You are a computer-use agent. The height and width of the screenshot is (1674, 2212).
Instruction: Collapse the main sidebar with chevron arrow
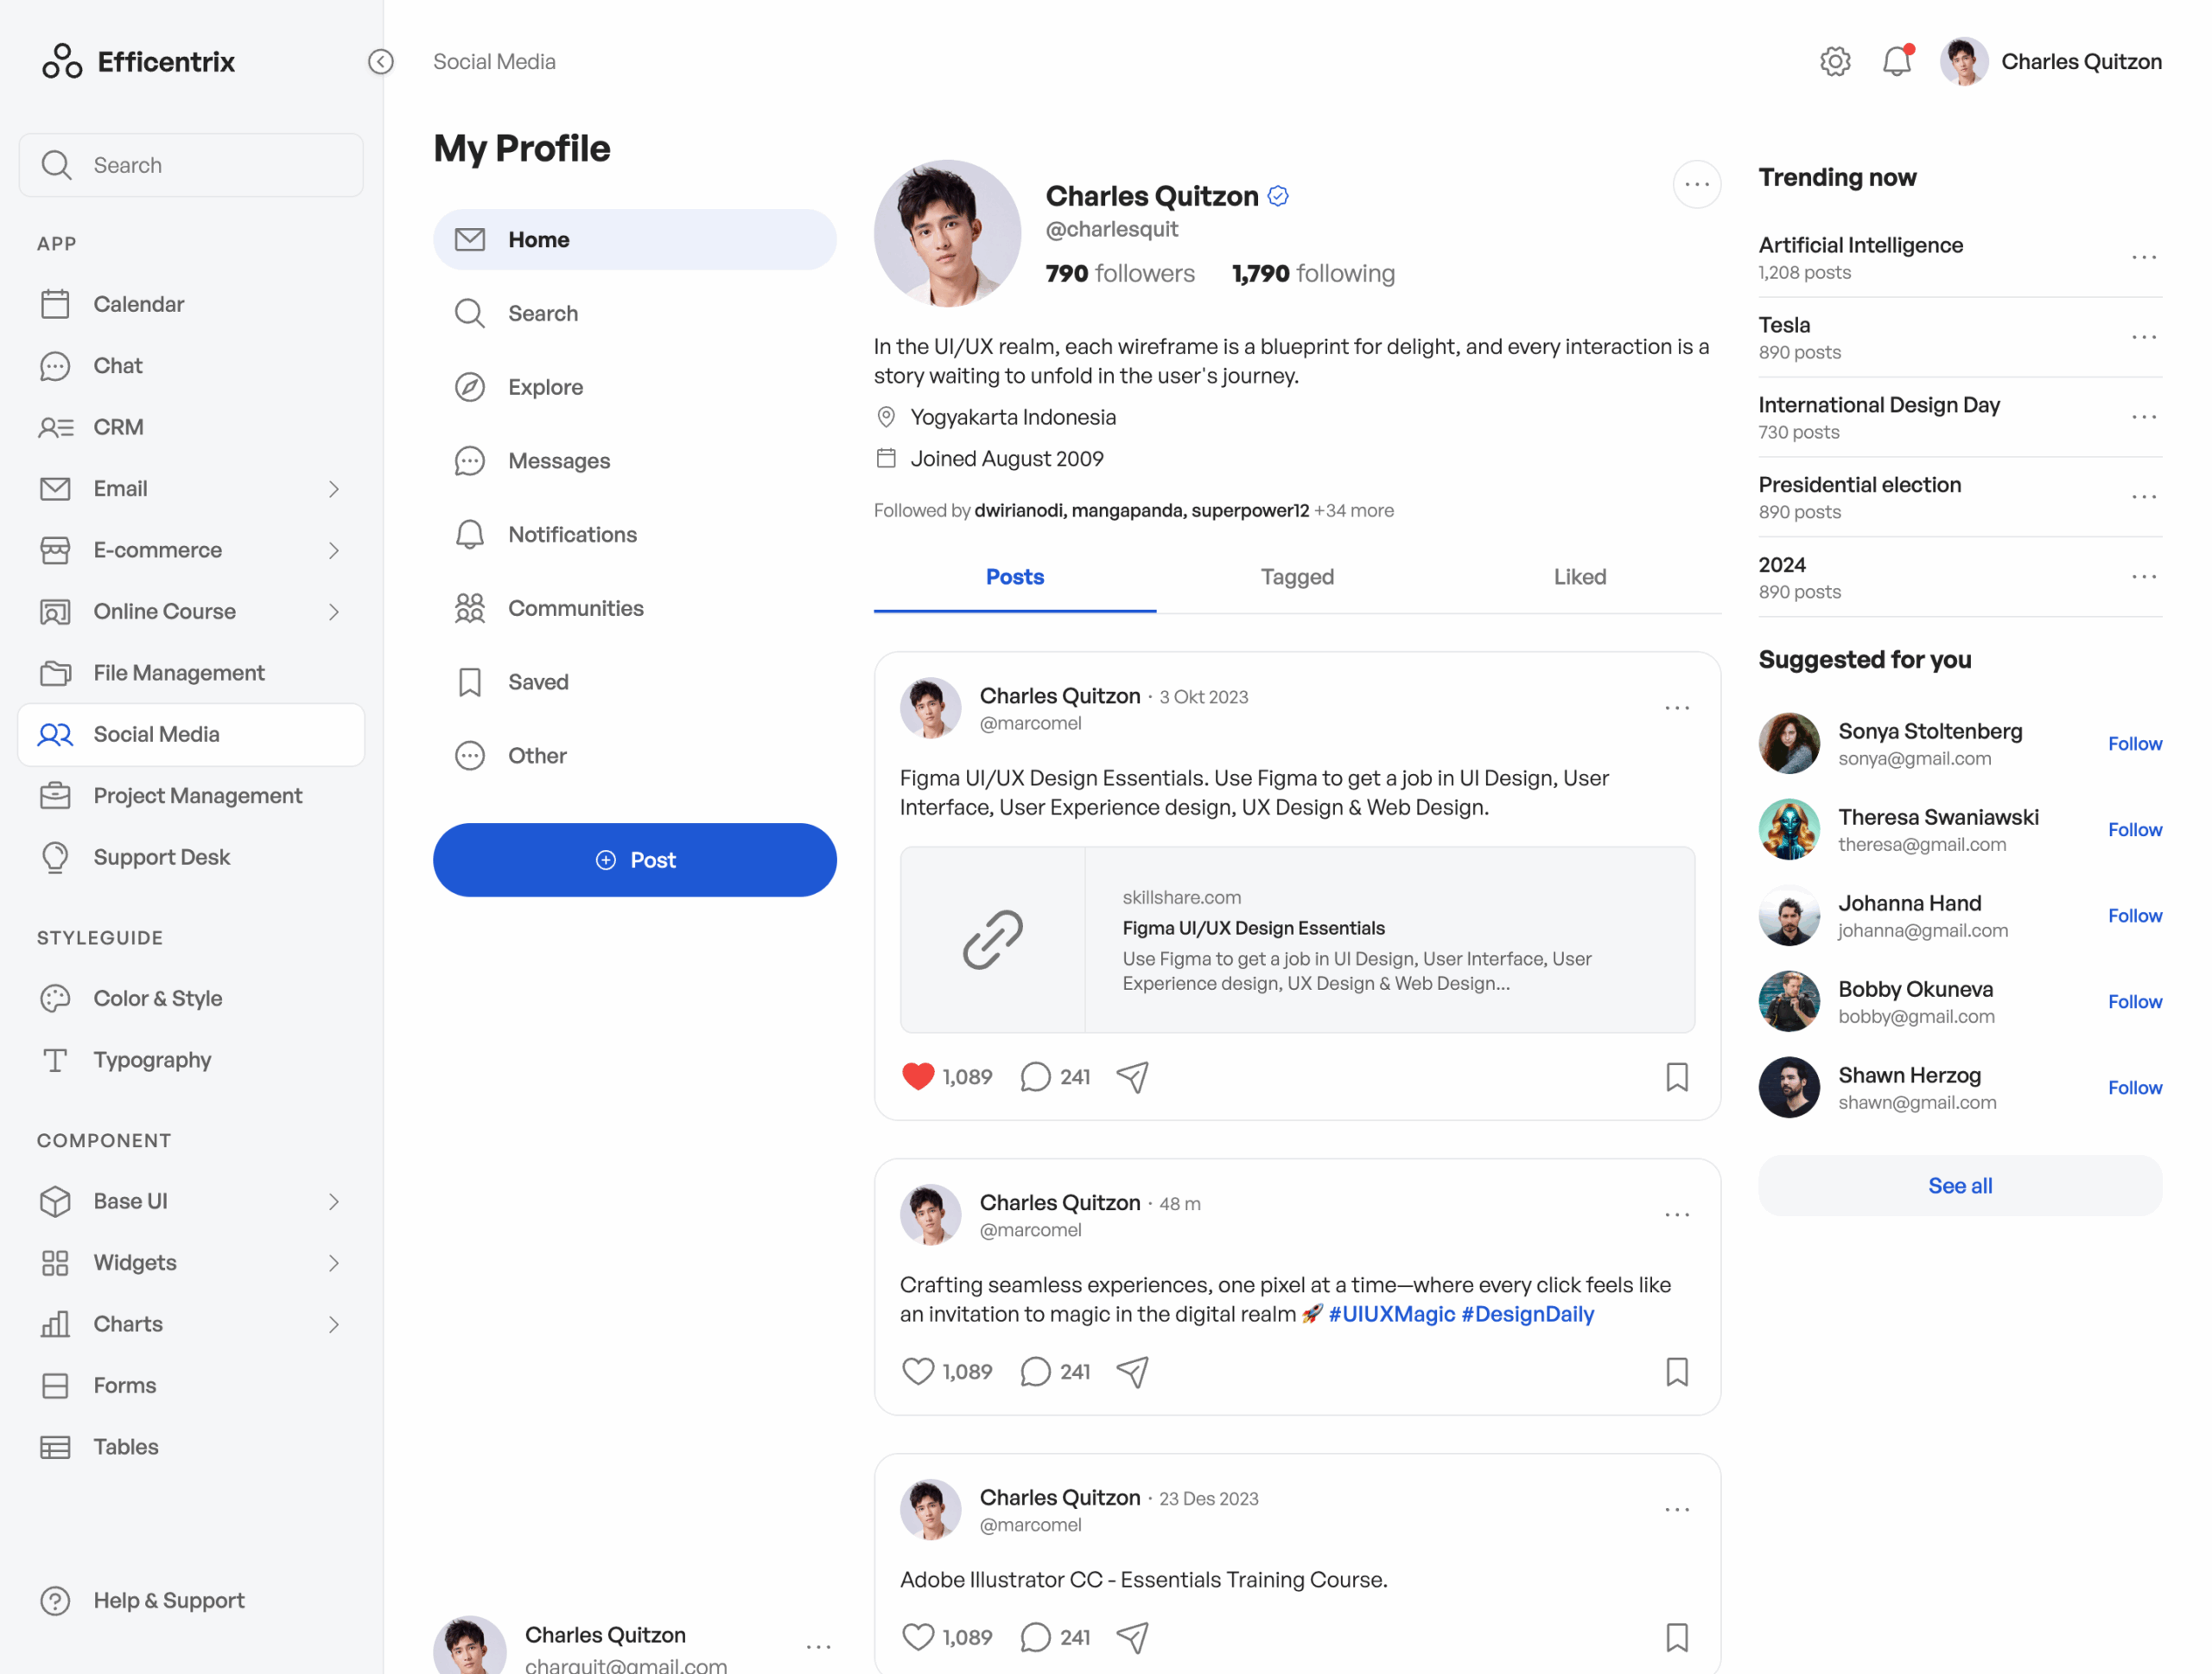coord(380,61)
